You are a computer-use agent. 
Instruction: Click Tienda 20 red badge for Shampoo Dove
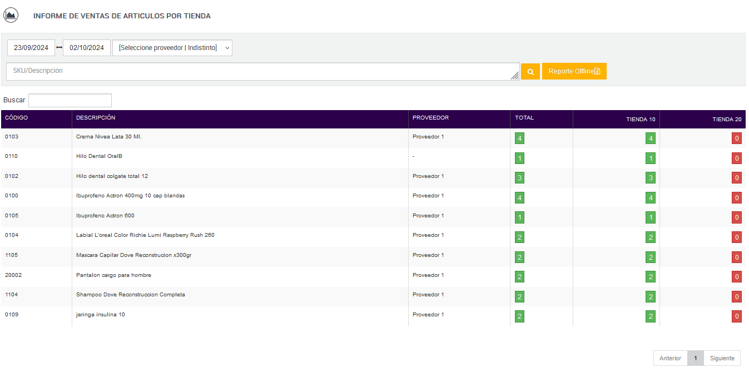[737, 297]
